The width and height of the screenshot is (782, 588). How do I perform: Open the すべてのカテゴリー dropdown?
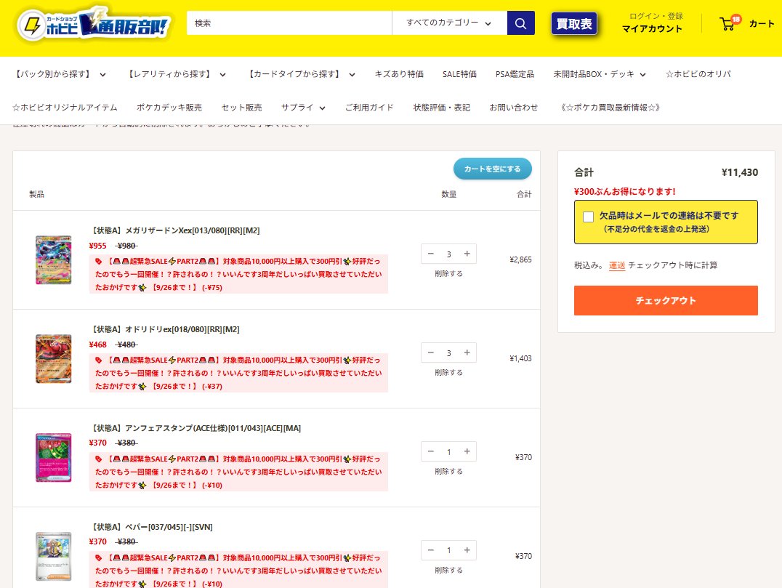449,23
